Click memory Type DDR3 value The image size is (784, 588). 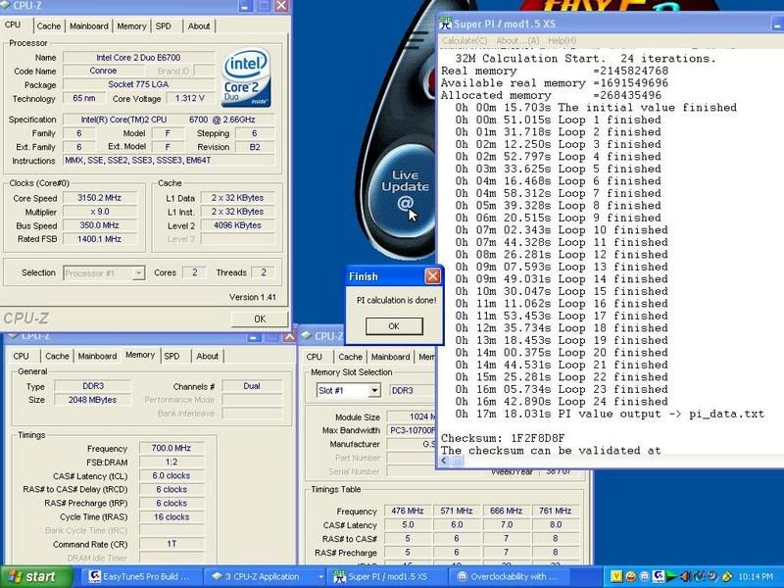click(93, 386)
